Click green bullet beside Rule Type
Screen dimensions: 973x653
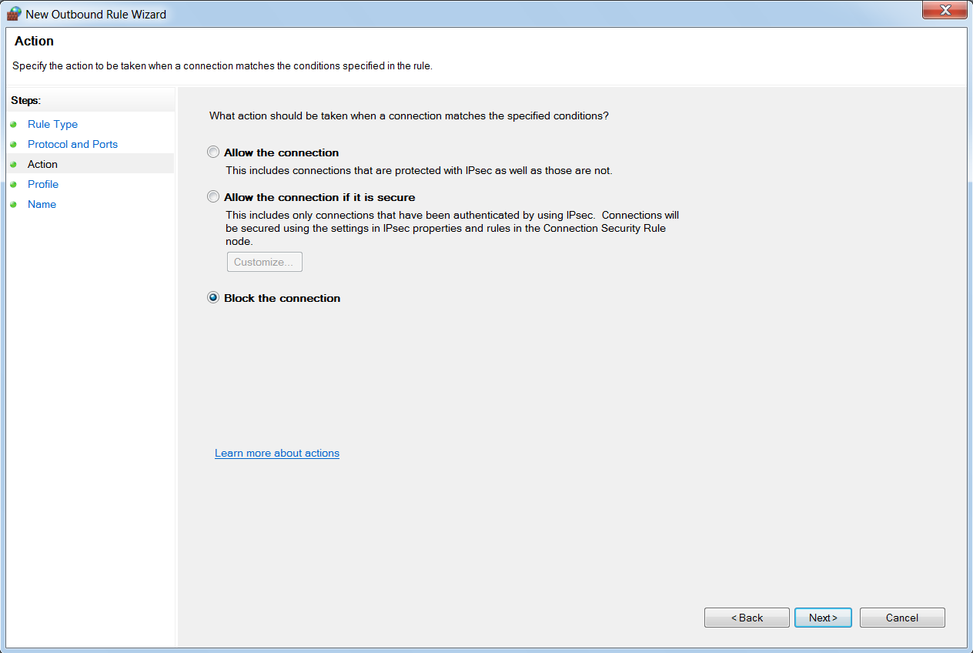pyautogui.click(x=13, y=124)
